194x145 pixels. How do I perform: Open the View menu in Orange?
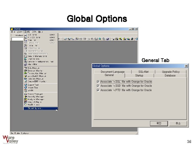(x=20, y=32)
